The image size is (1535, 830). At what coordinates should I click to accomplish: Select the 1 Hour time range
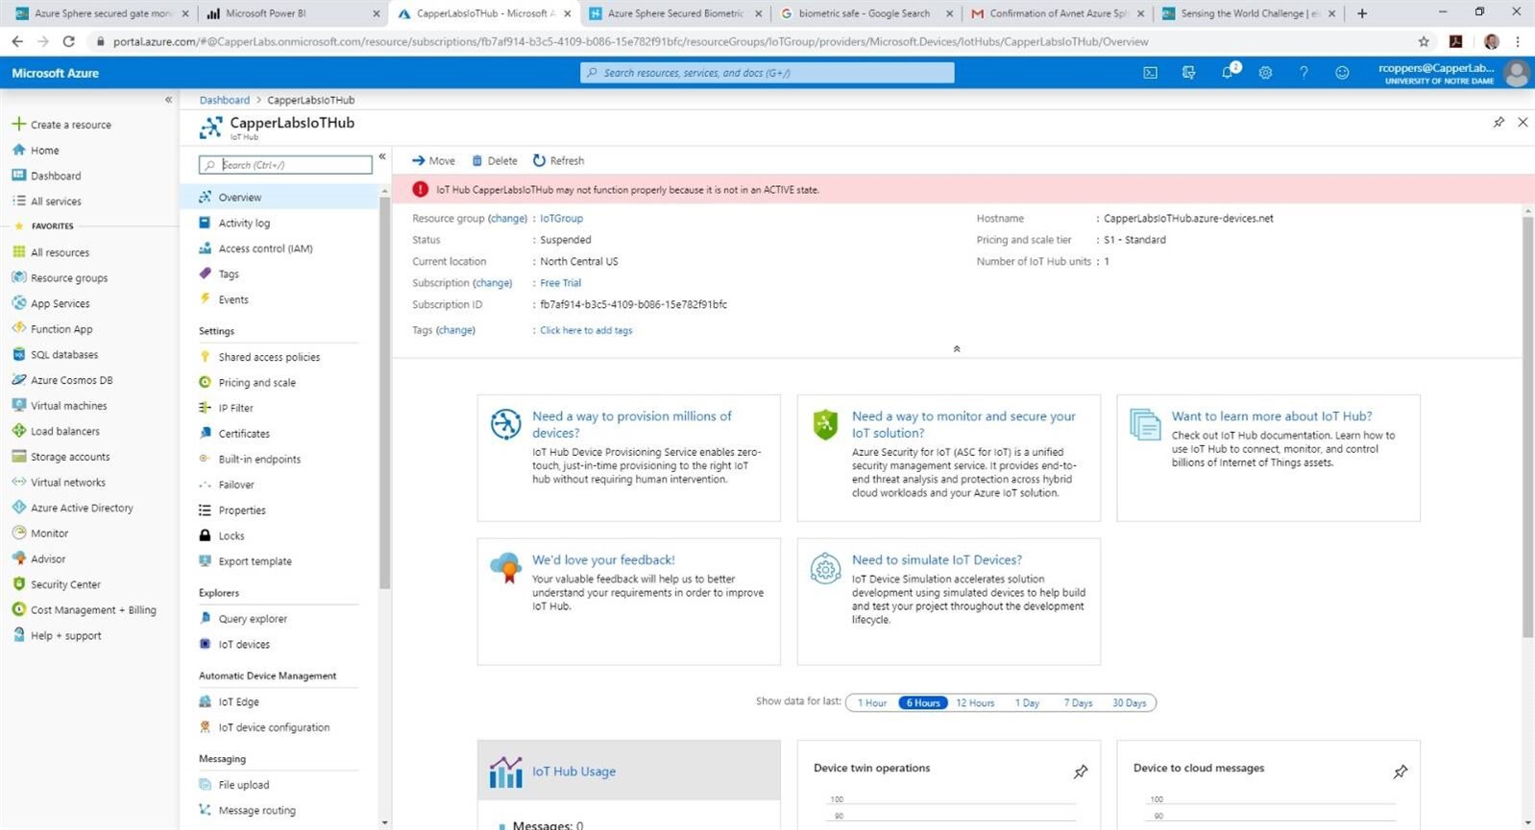tap(872, 703)
